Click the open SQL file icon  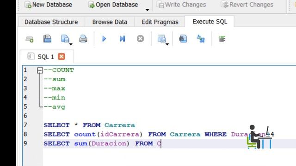(x=47, y=39)
